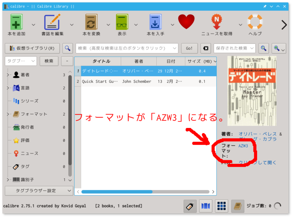Image resolution: width=293 pixels, height=218 pixels.
Task: Open the AZW3 format link
Action: click(x=243, y=146)
